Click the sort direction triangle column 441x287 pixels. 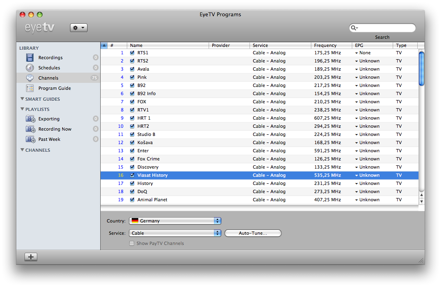click(x=104, y=45)
